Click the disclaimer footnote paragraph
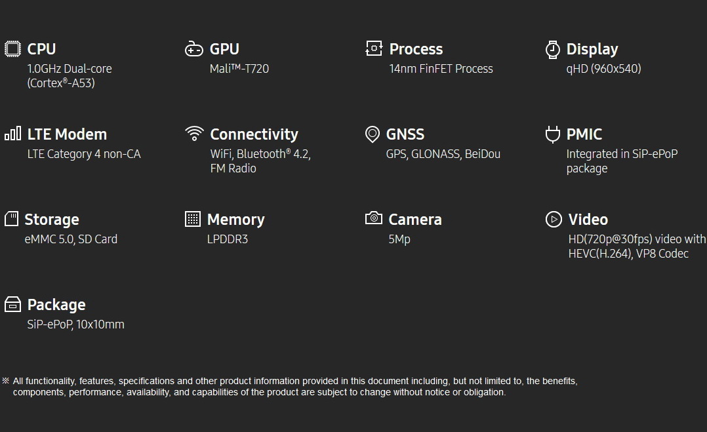The height and width of the screenshot is (432, 707). point(294,387)
